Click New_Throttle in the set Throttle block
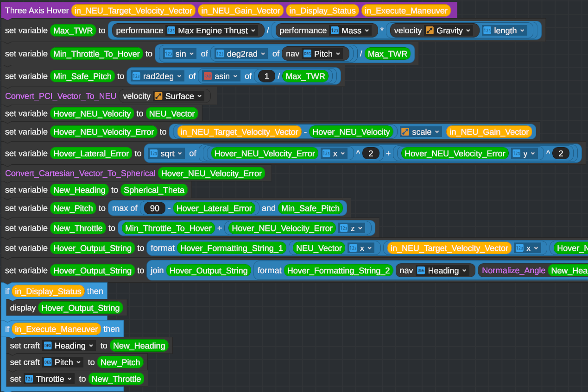This screenshot has height=392, width=588. click(x=116, y=379)
